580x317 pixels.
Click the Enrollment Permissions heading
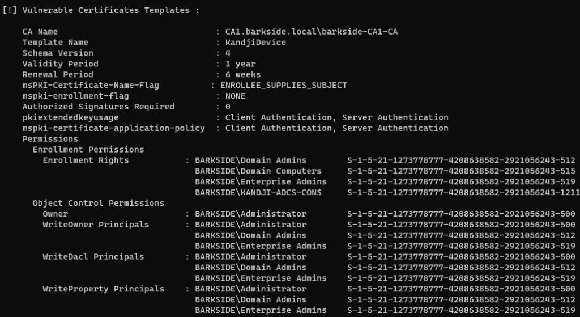pos(88,150)
